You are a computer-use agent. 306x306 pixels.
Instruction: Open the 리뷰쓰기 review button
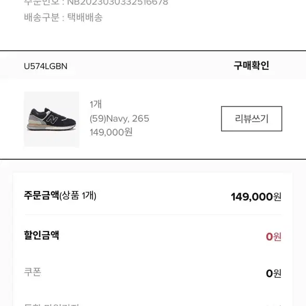click(x=251, y=119)
